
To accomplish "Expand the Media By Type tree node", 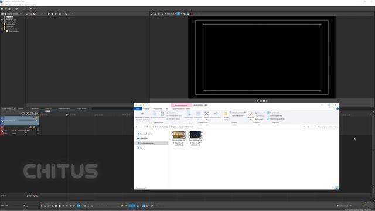I will pos(2,19).
